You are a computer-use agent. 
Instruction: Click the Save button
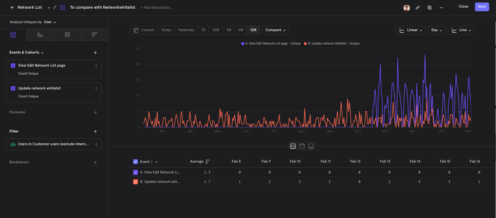(481, 7)
